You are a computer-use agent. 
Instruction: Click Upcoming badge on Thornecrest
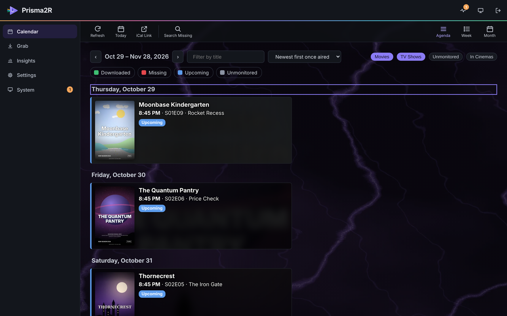[x=152, y=294]
